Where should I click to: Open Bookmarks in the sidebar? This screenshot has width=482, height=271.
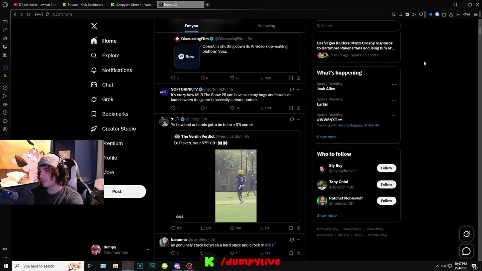tap(110, 114)
